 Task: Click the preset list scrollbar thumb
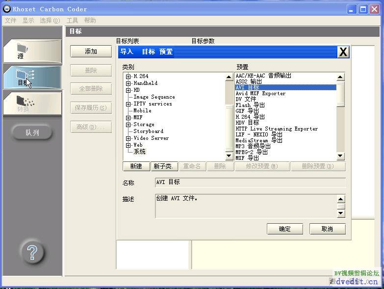click(340, 94)
